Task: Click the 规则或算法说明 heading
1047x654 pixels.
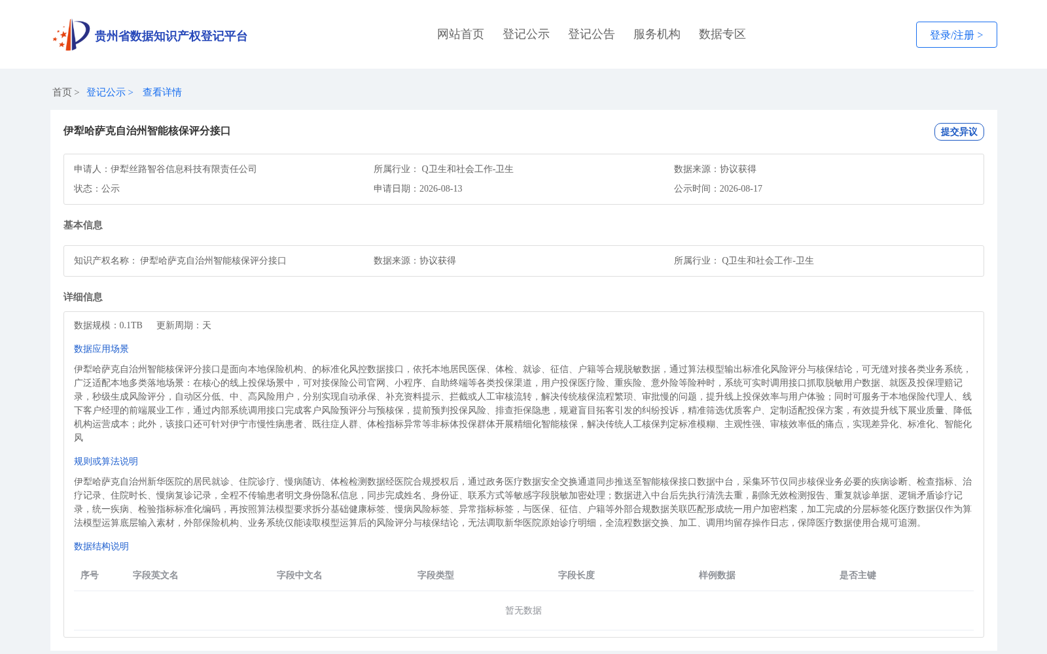Action: pos(106,461)
